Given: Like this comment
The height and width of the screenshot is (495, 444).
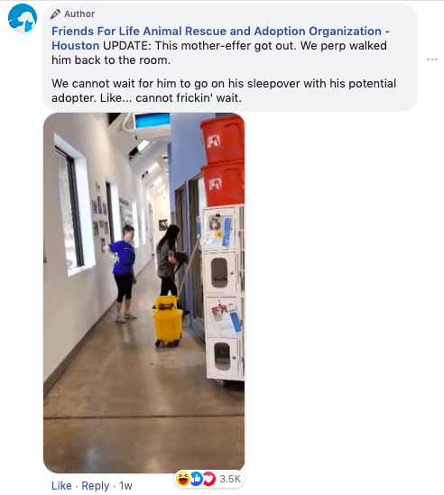Looking at the screenshot, I should (61, 485).
